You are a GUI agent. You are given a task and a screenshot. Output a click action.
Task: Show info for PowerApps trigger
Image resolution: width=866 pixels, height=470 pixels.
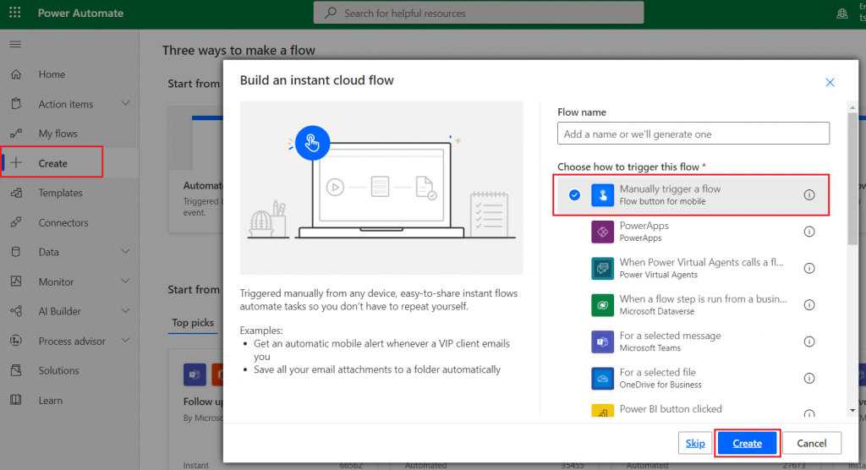(809, 232)
